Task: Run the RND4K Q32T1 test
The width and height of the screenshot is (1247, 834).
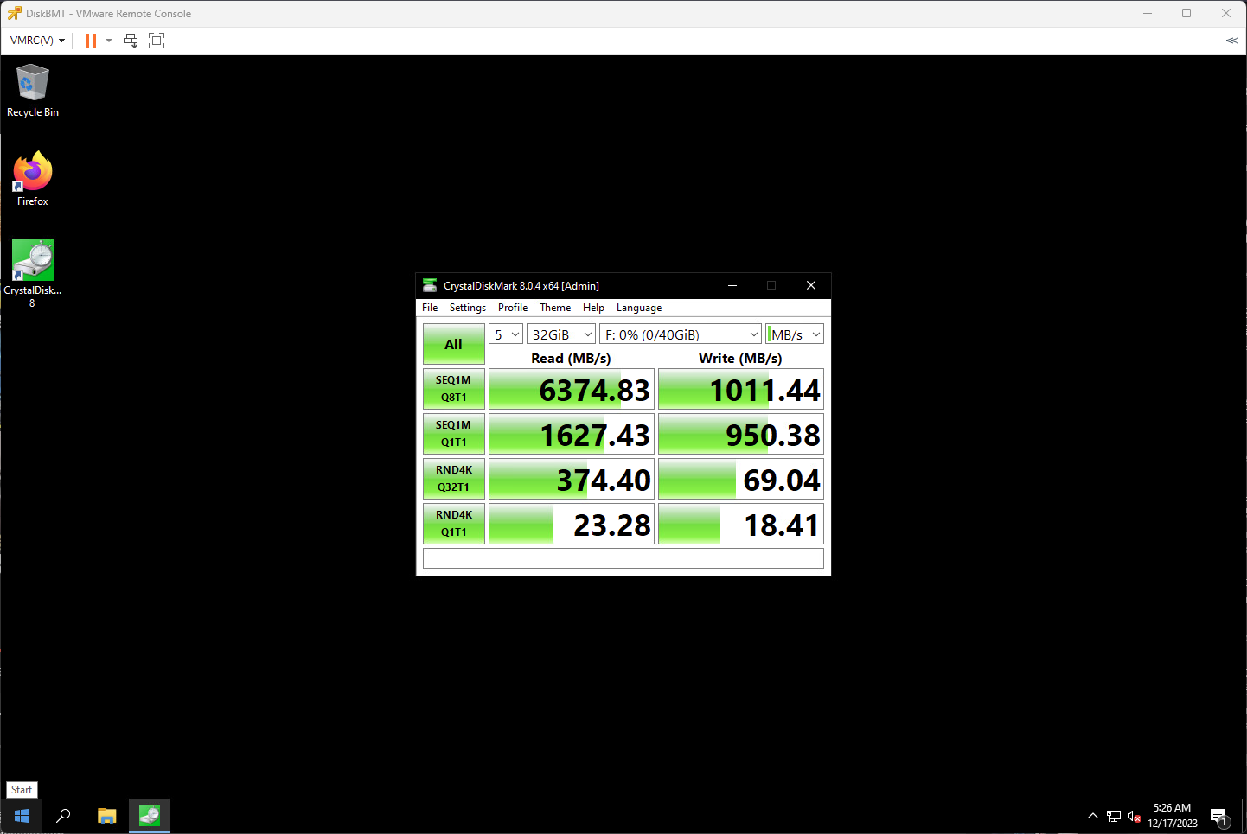Action: [454, 479]
